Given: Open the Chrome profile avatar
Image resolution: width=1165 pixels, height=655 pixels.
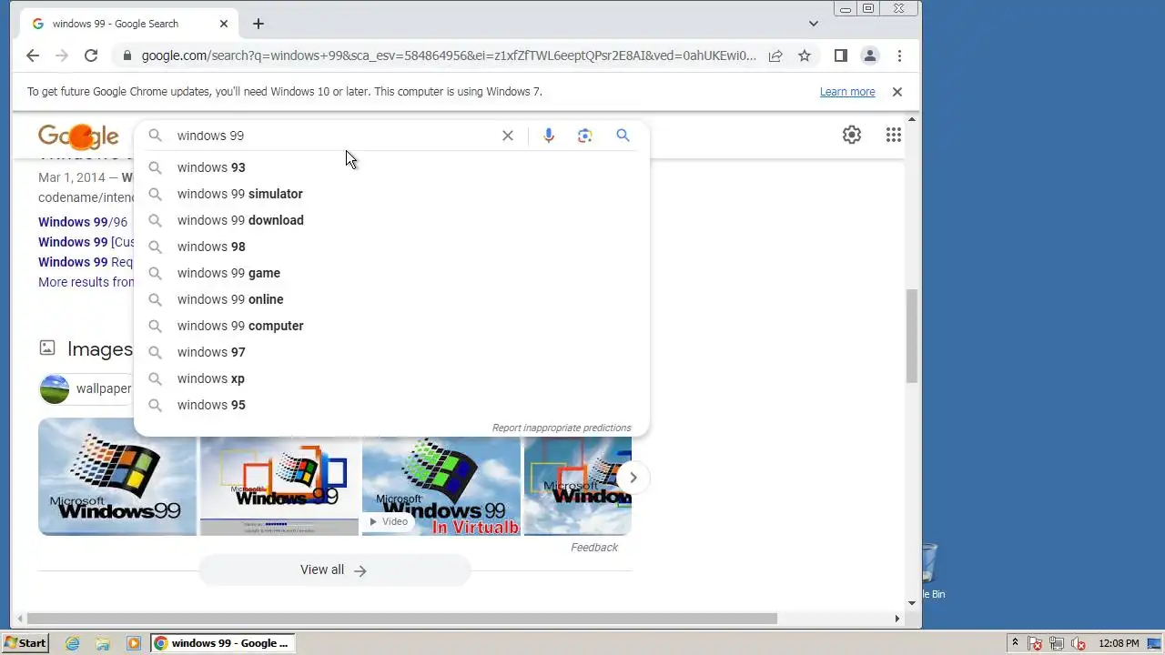Looking at the screenshot, I should [870, 55].
